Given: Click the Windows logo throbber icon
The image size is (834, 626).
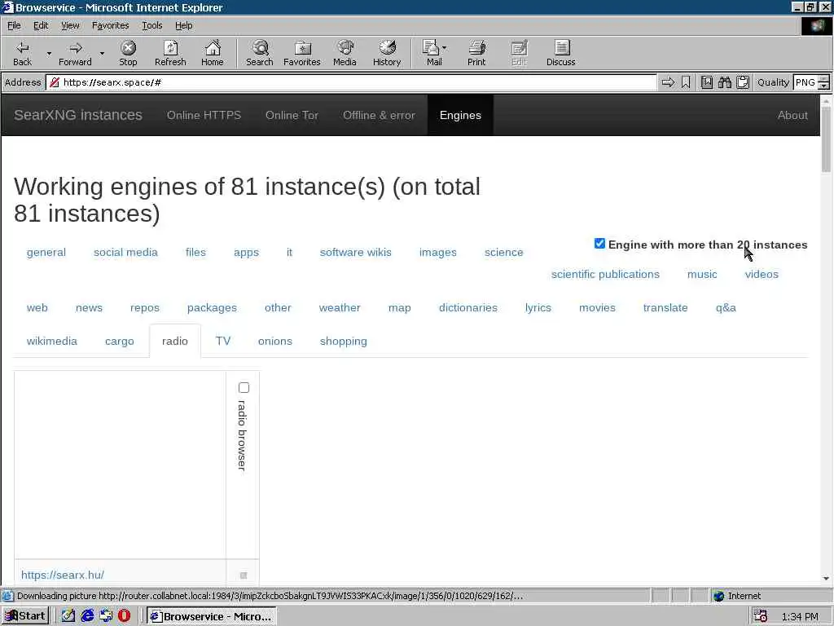Looking at the screenshot, I should point(816,26).
